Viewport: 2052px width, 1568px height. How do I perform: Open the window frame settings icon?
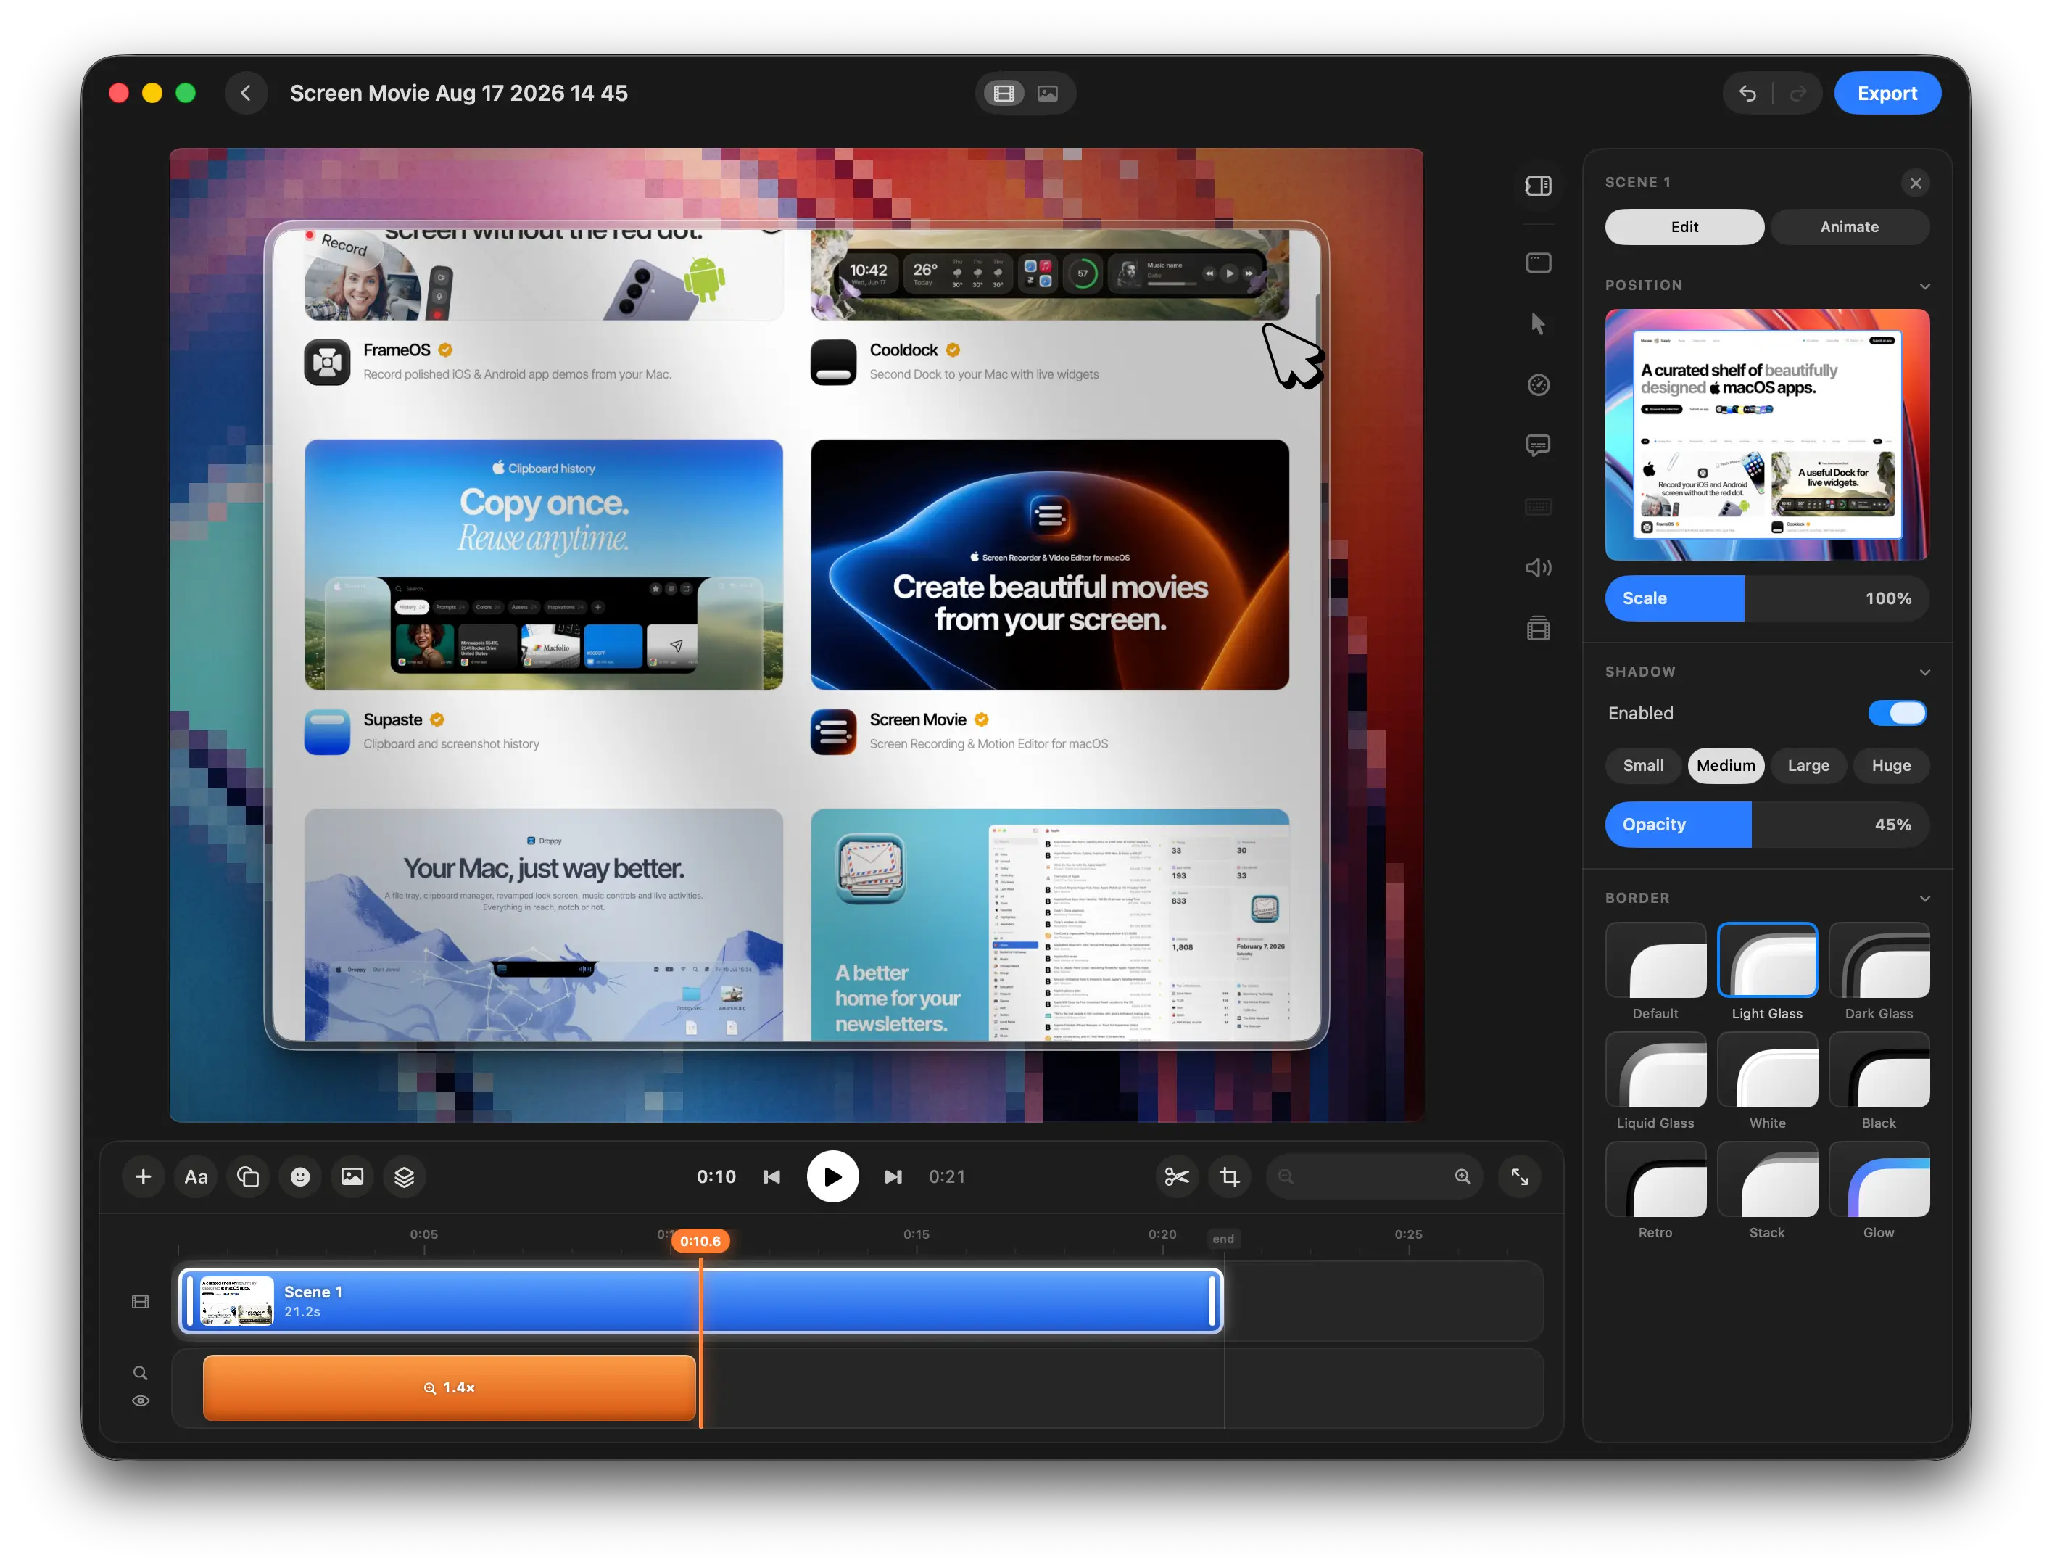click(1538, 263)
